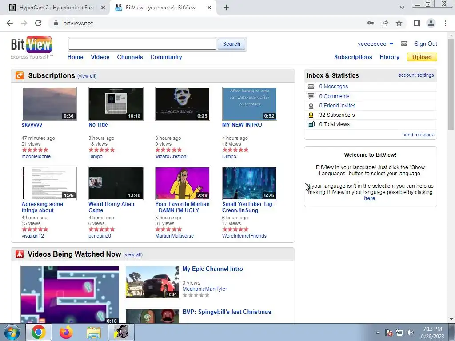This screenshot has width=455, height=341.
Task: Focus the BitView search input field
Action: (x=142, y=44)
